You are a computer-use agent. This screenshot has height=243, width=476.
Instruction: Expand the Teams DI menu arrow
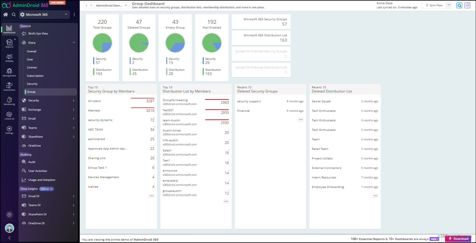[74, 205]
